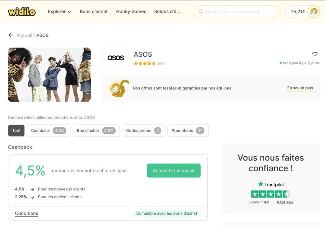
Task: Click the Trustpilot logo
Action: pyautogui.click(x=271, y=184)
